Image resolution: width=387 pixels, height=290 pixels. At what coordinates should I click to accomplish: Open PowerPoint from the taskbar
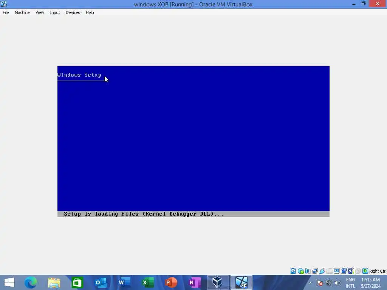171,282
